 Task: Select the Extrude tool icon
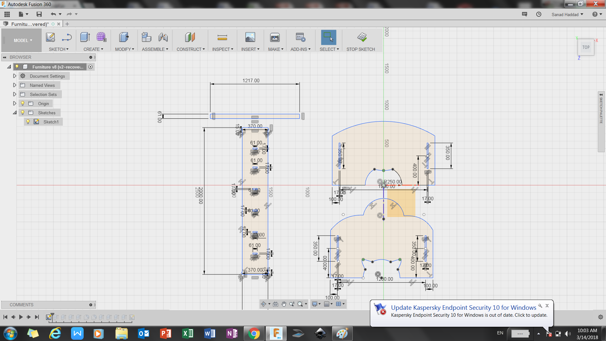click(85, 37)
